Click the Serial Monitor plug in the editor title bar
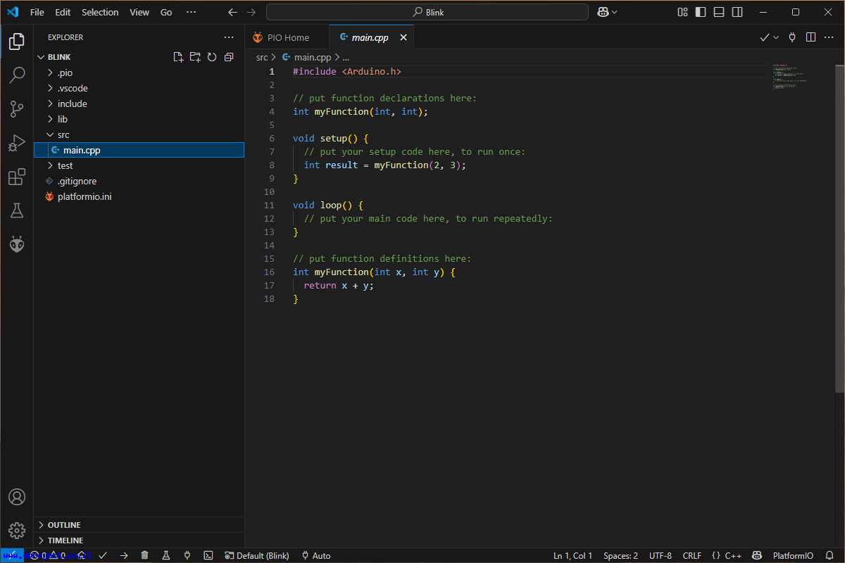The image size is (845, 563). pos(792,37)
